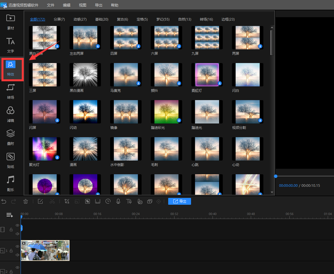Select the 基础(20) category tab

pos(102,19)
